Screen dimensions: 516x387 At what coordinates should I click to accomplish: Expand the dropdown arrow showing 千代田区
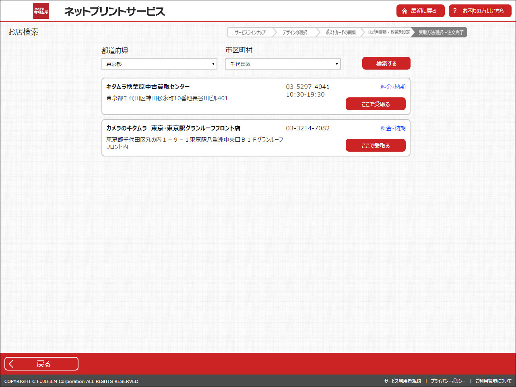(x=336, y=64)
